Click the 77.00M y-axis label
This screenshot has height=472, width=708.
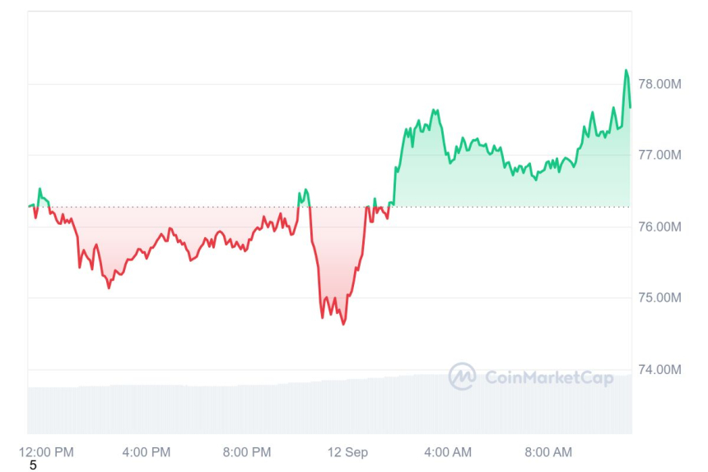click(x=660, y=155)
